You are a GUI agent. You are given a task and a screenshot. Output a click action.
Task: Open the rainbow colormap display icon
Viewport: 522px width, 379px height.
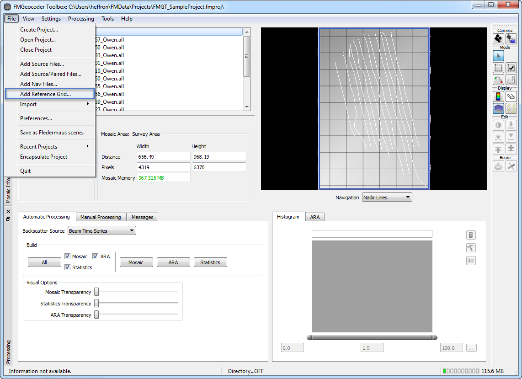(498, 96)
